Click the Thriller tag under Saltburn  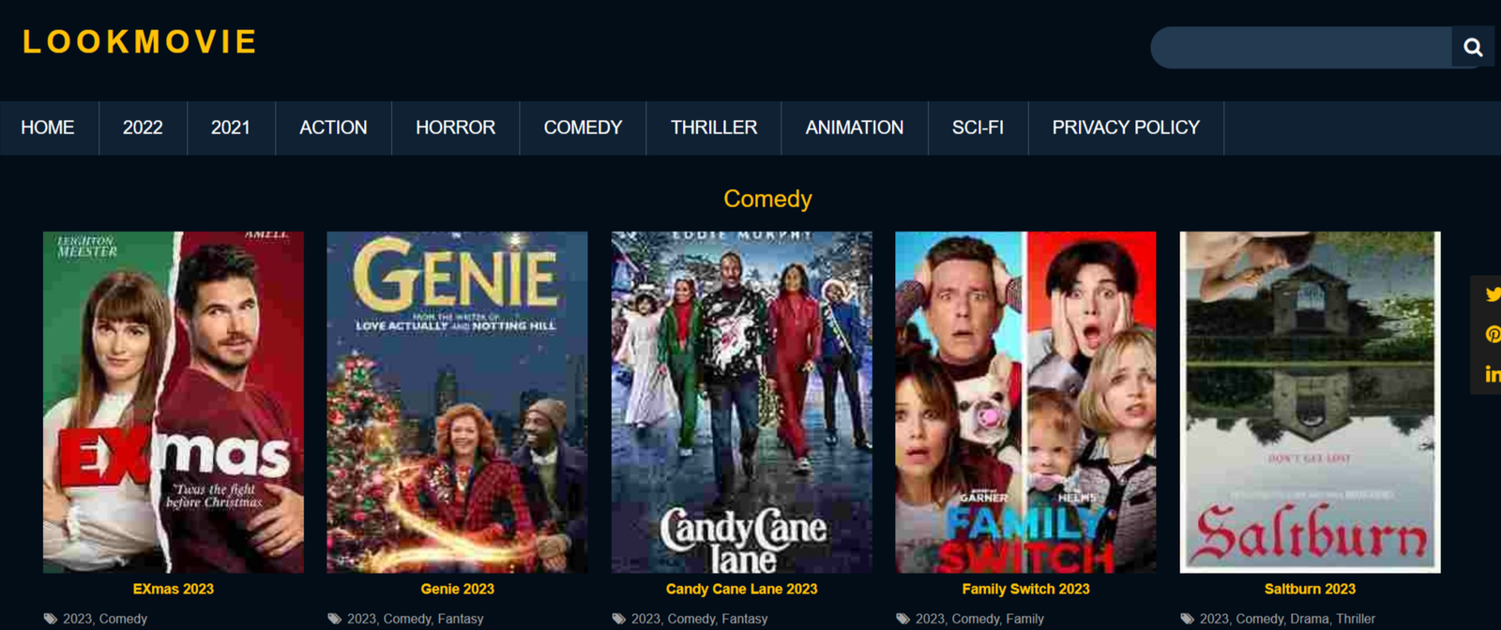(1356, 619)
